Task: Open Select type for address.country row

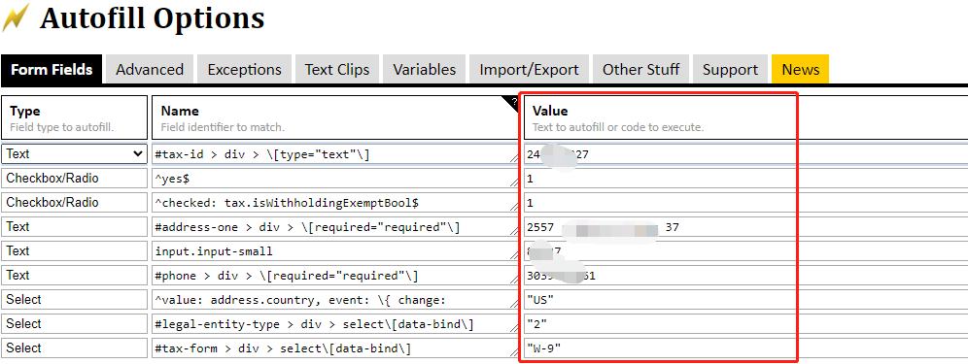Action: click(x=74, y=299)
